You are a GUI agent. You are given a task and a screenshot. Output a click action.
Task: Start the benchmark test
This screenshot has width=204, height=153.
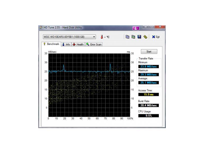point(149,52)
